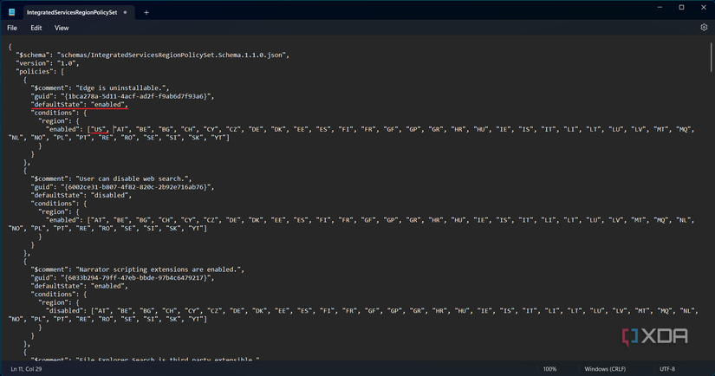Maximize the Notepad window

pyautogui.click(x=681, y=8)
